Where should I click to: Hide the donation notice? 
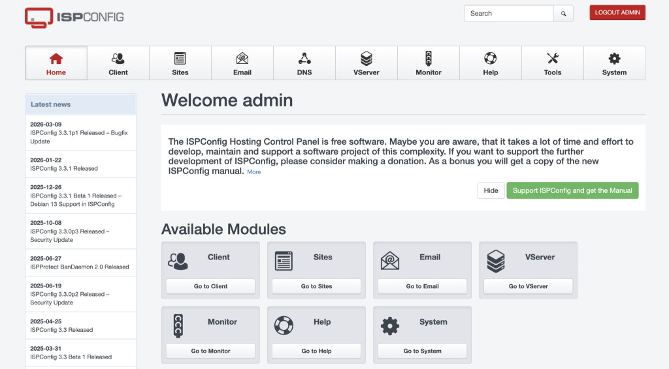point(491,190)
